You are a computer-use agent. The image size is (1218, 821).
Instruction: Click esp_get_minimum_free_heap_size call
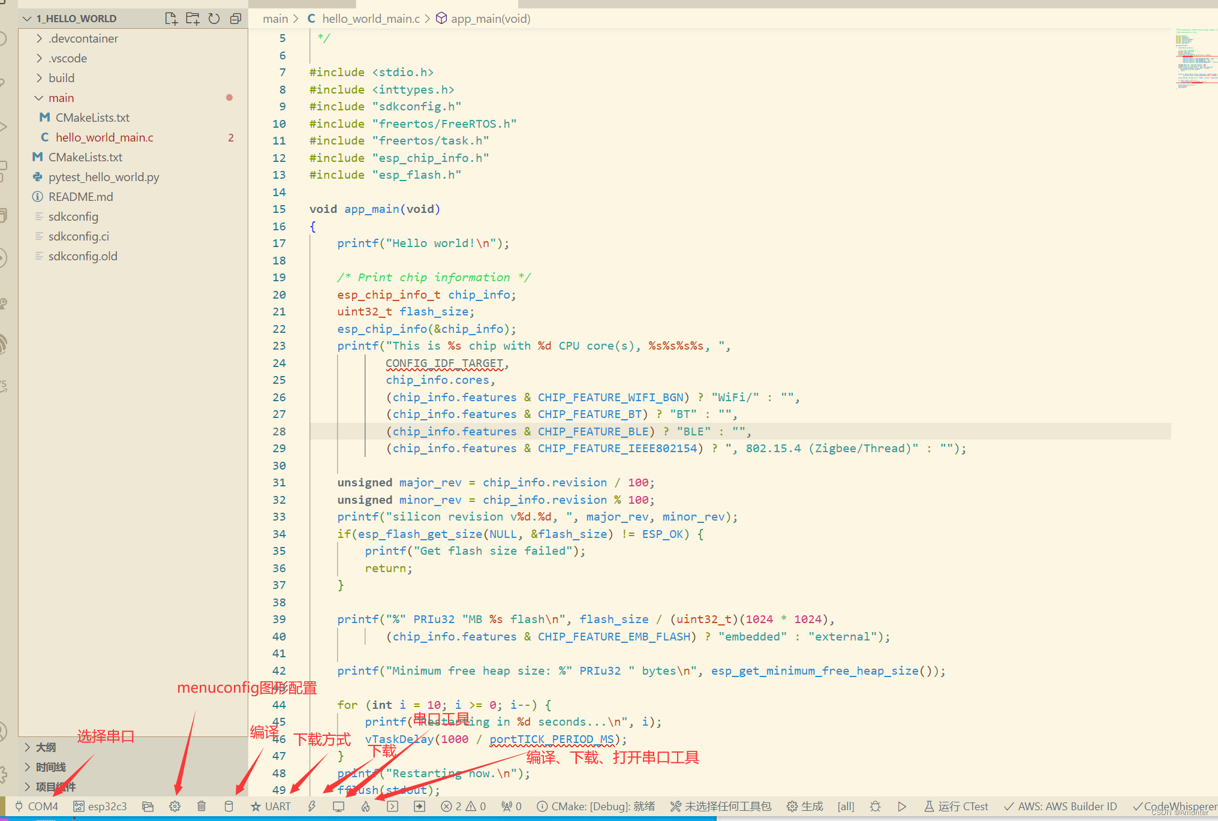click(x=815, y=670)
